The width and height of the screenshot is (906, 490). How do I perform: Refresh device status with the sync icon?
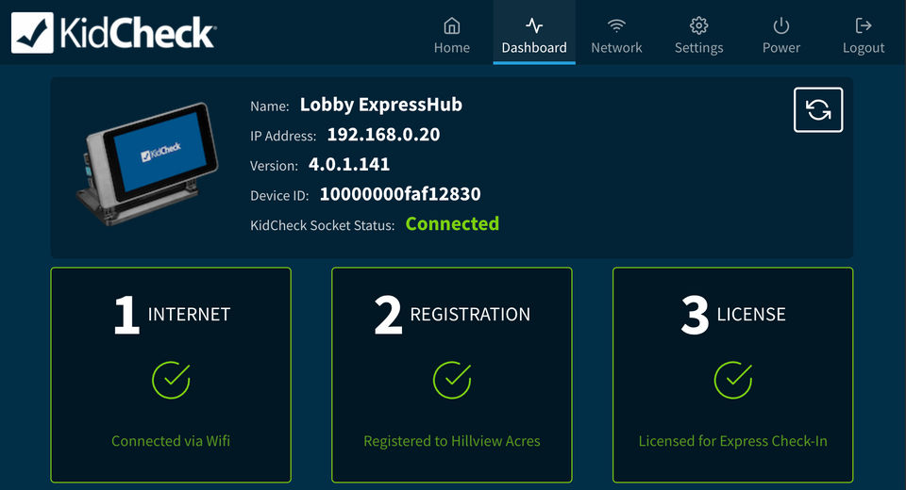(818, 109)
